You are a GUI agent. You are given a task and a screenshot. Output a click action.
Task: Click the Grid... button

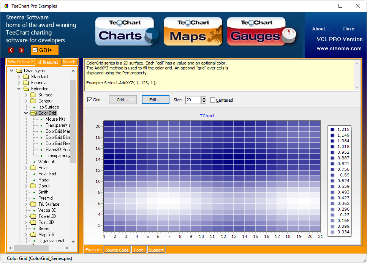point(123,100)
